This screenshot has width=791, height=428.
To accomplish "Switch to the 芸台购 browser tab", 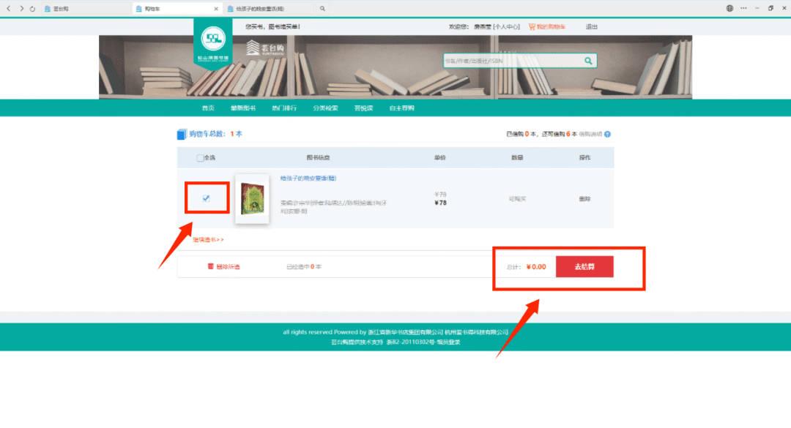I will [85, 9].
